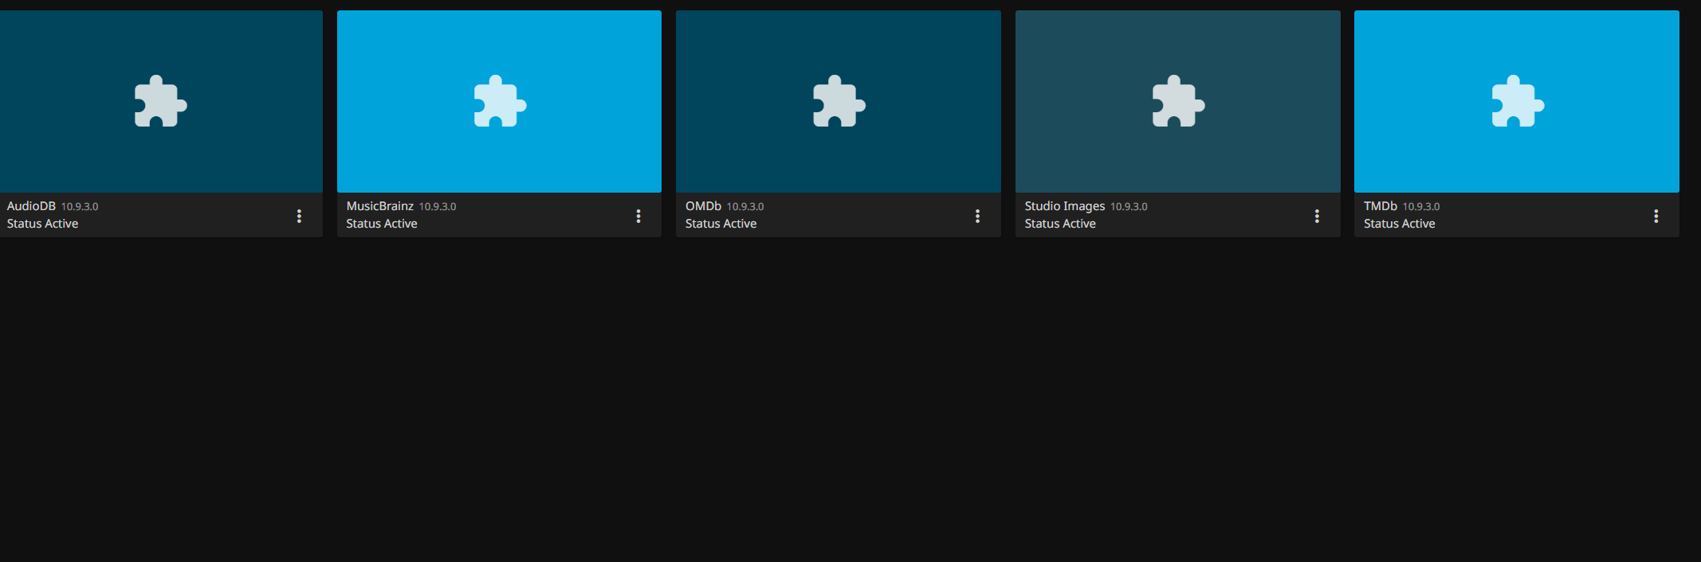Click the OMDb plugin puzzle icon
The image size is (1701, 562).
[839, 102]
